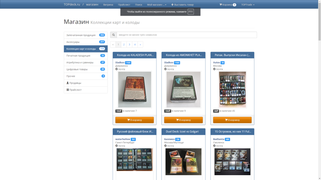
Task: Open seller Xutos profile link
Action: click(216, 62)
